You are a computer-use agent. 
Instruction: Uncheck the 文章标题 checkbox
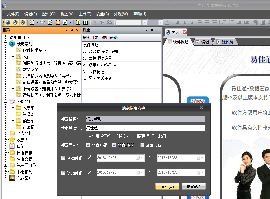coord(88,145)
